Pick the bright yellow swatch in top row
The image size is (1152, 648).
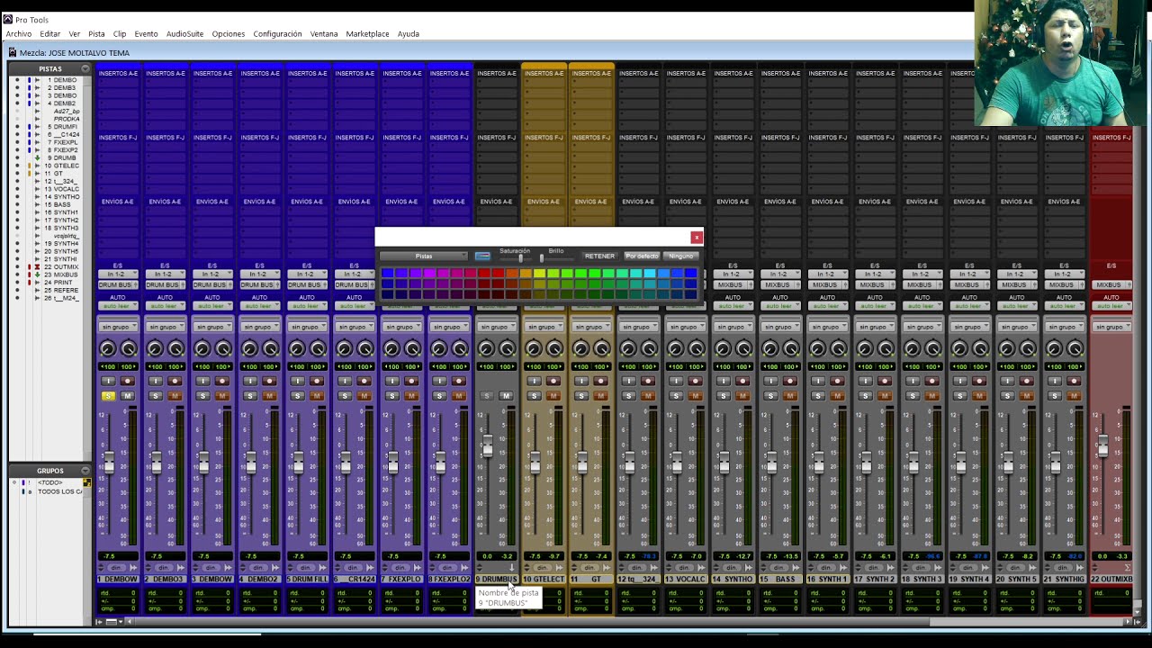coord(539,273)
